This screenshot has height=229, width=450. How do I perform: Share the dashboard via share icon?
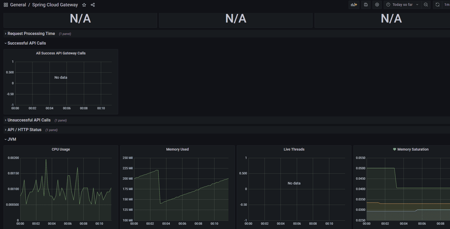click(x=93, y=5)
